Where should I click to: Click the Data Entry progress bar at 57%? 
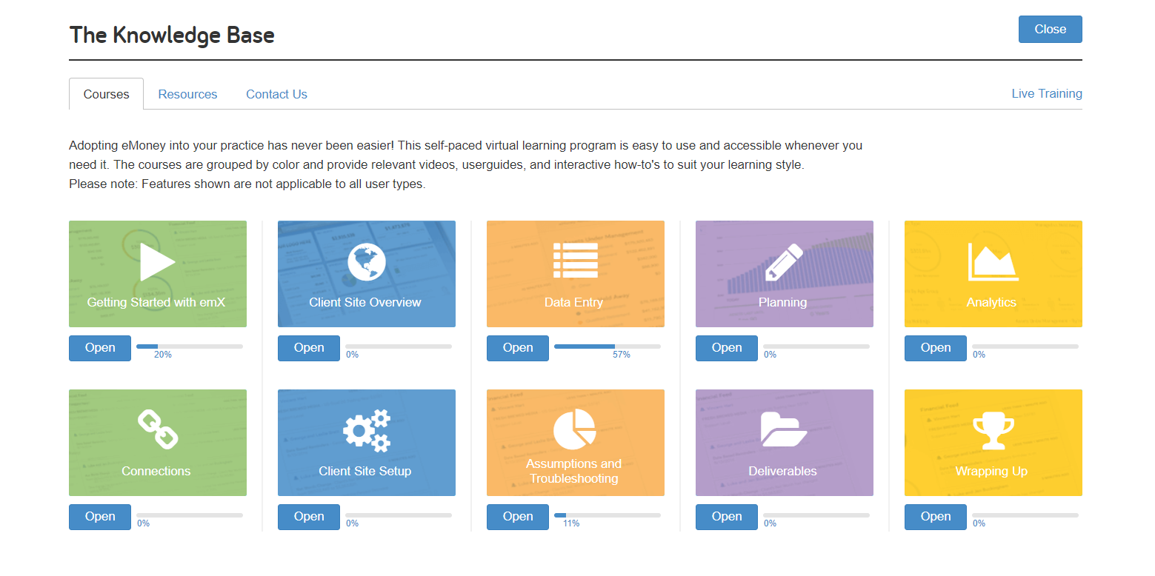point(608,346)
